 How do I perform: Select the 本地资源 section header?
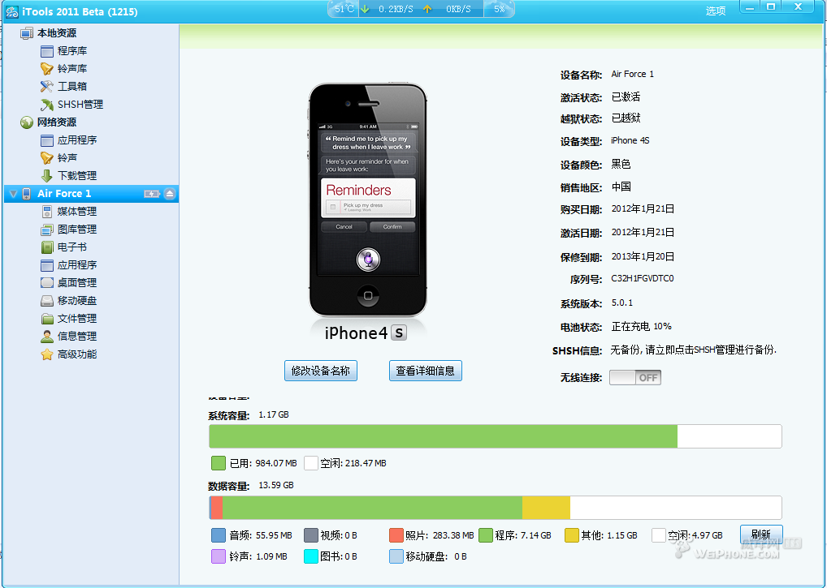[x=56, y=33]
